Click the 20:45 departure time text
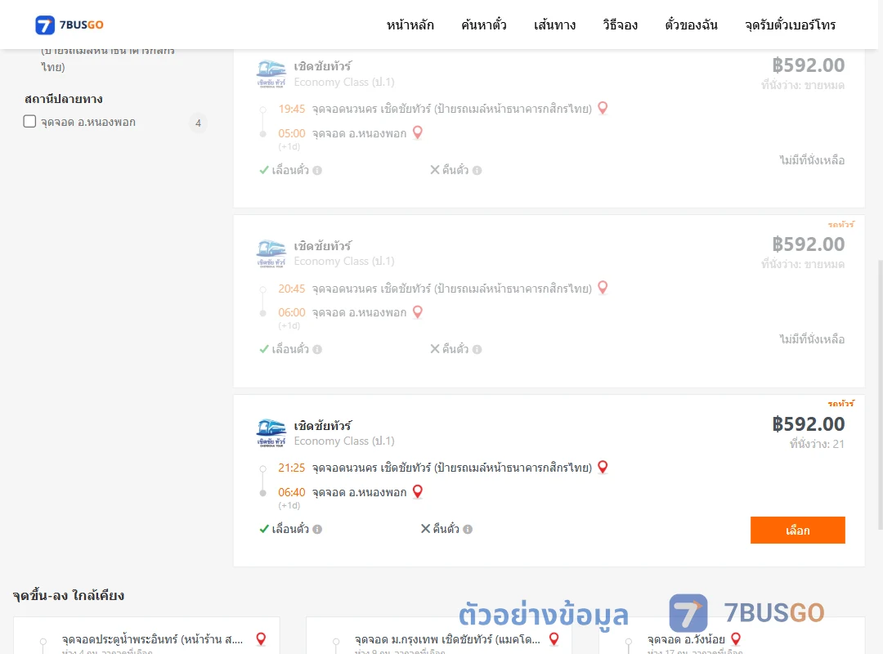 point(291,289)
